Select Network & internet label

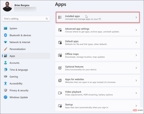tap(20, 42)
